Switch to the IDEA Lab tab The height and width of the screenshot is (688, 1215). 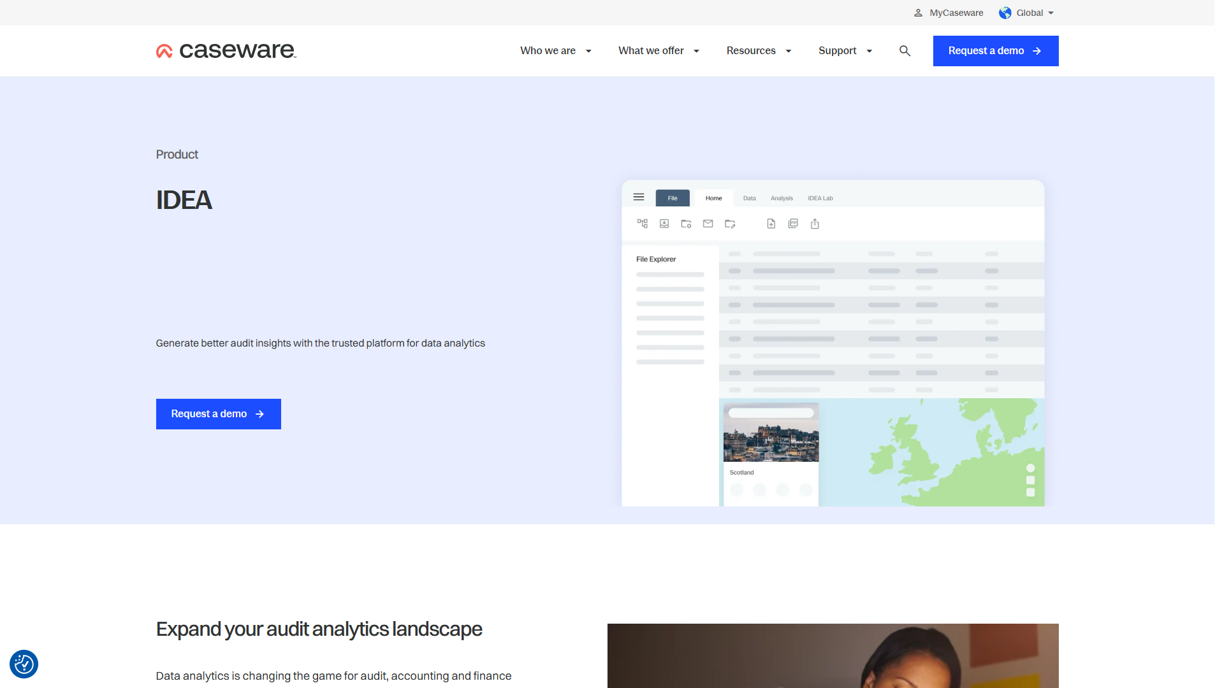(x=820, y=198)
